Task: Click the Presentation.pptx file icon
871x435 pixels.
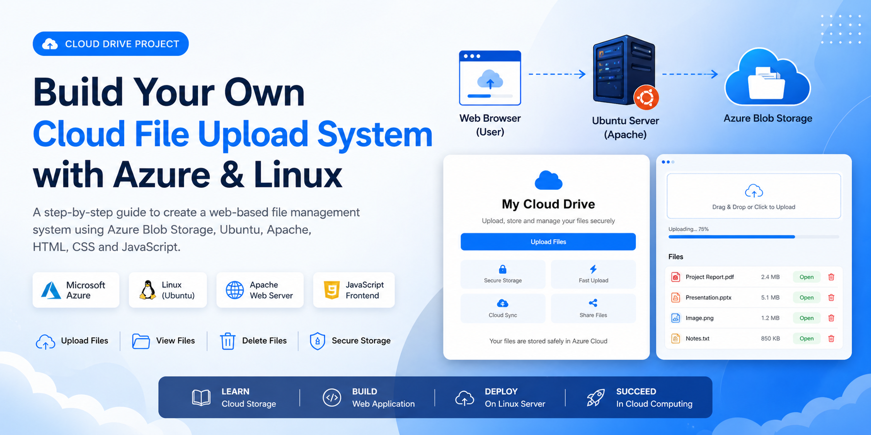Action: (x=676, y=298)
